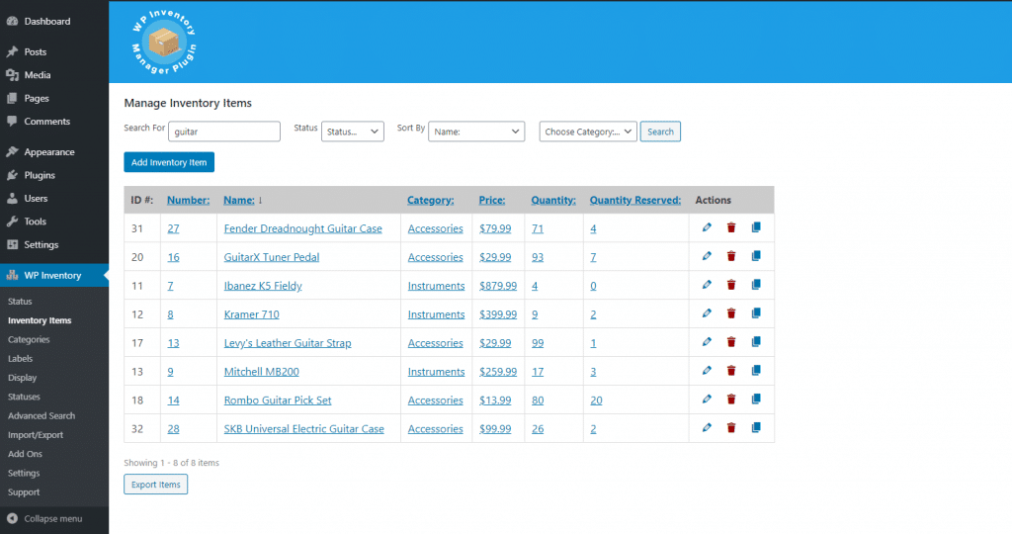Click Display submenu item
The height and width of the screenshot is (534, 1012).
[x=22, y=378]
